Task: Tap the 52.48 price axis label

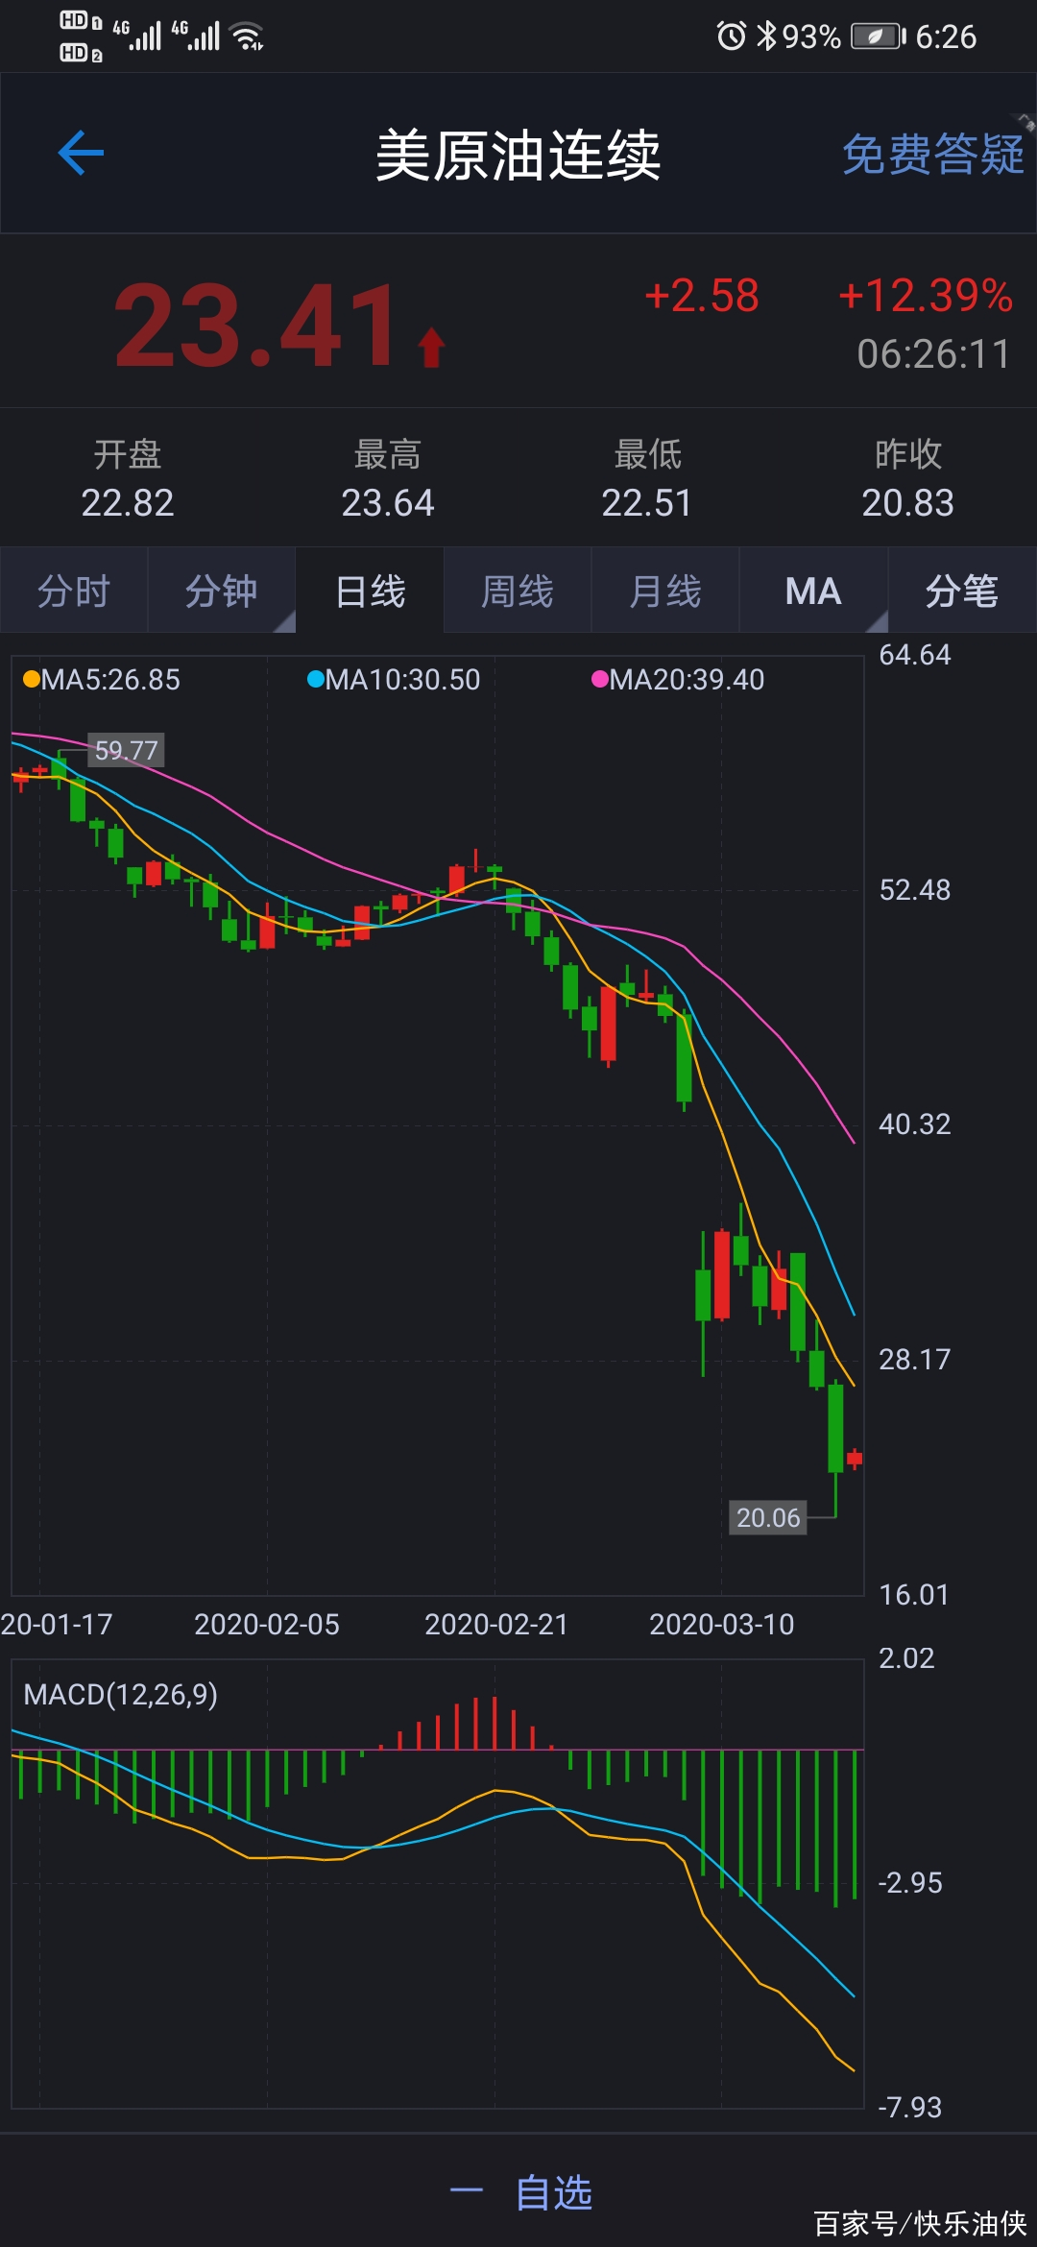Action: click(x=915, y=890)
